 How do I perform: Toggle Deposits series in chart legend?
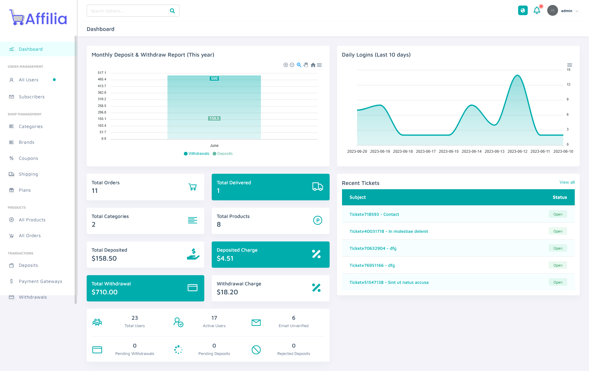tap(223, 154)
